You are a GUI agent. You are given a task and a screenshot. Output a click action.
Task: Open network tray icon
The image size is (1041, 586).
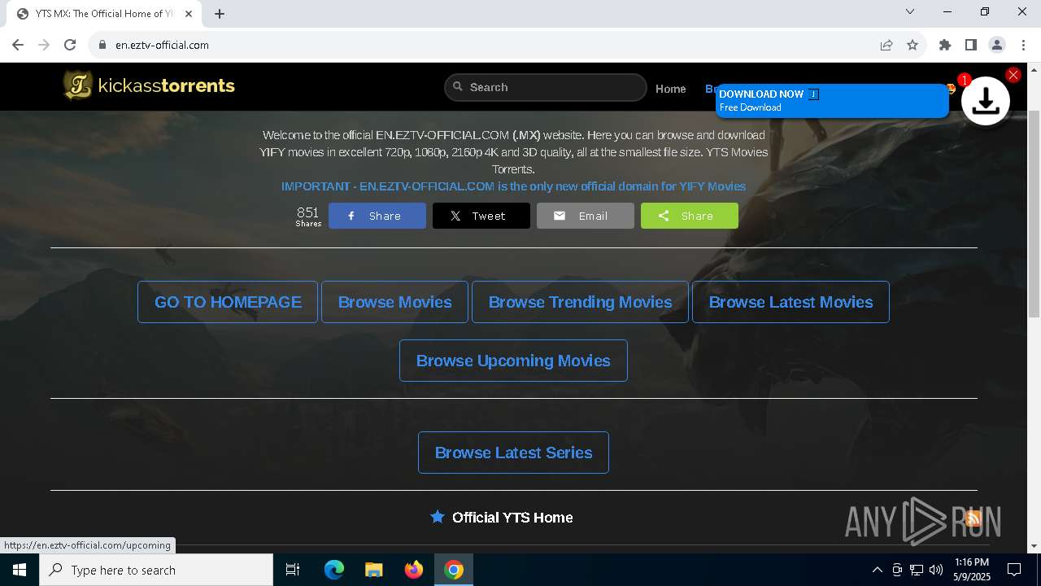[x=917, y=570]
